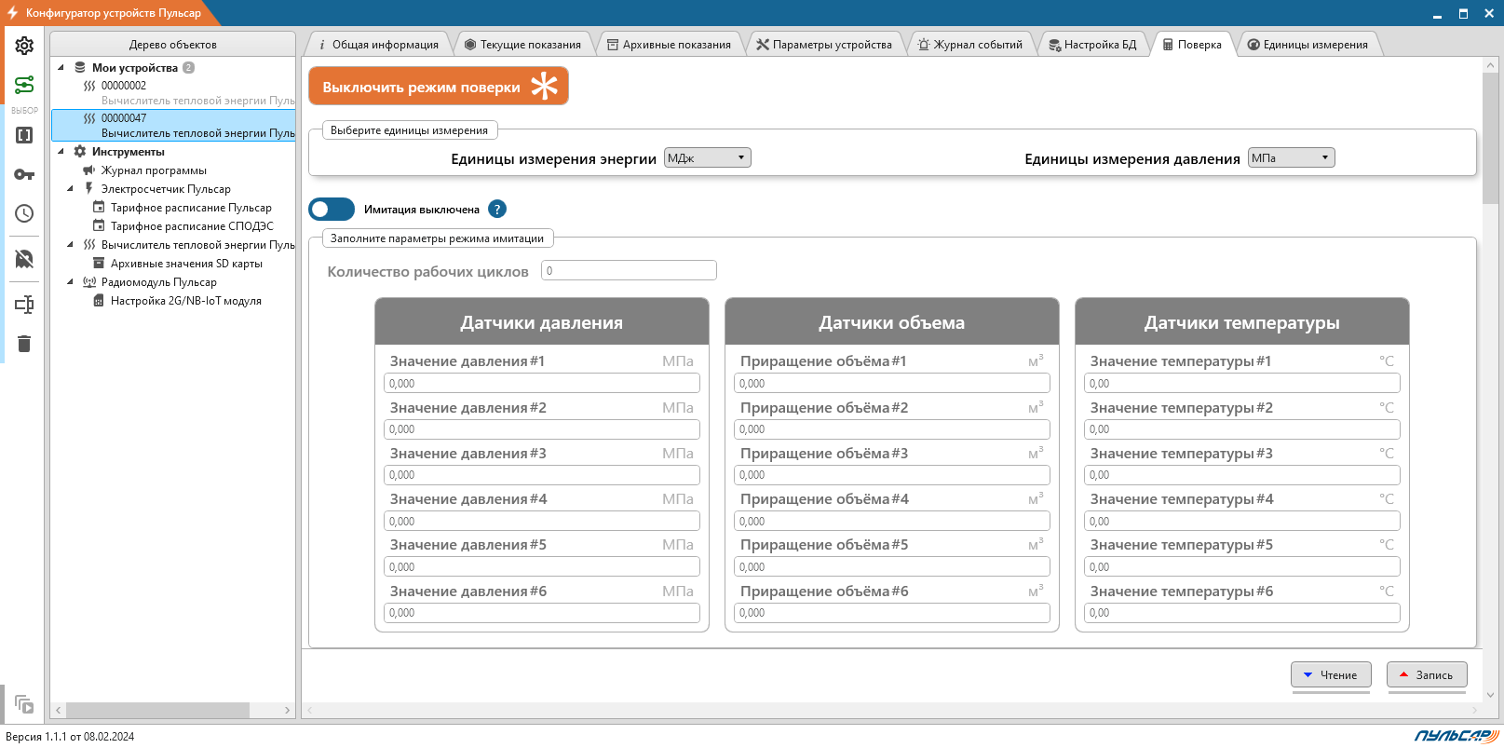Open the clock icon in sidebar
The height and width of the screenshot is (748, 1504).
(x=24, y=213)
